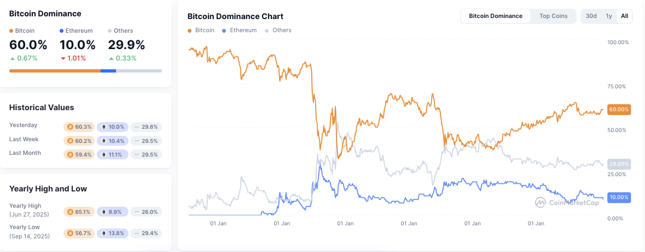
Task: Select the All time range button
Action: (x=624, y=16)
